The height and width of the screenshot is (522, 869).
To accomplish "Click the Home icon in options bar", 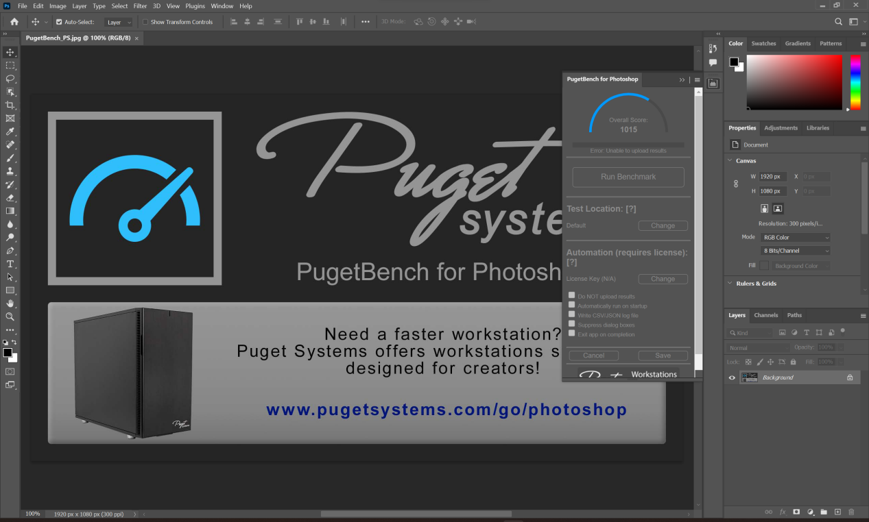I will (x=14, y=22).
